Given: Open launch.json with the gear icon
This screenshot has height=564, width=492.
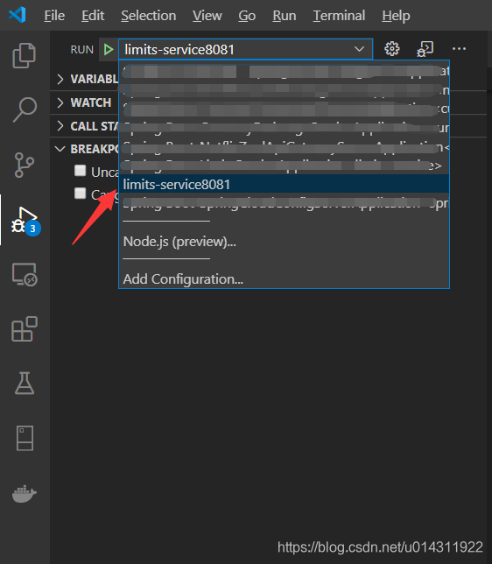Looking at the screenshot, I should coord(391,49).
